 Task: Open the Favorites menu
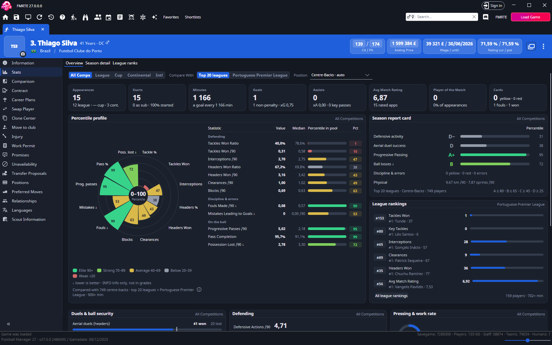tap(171, 17)
